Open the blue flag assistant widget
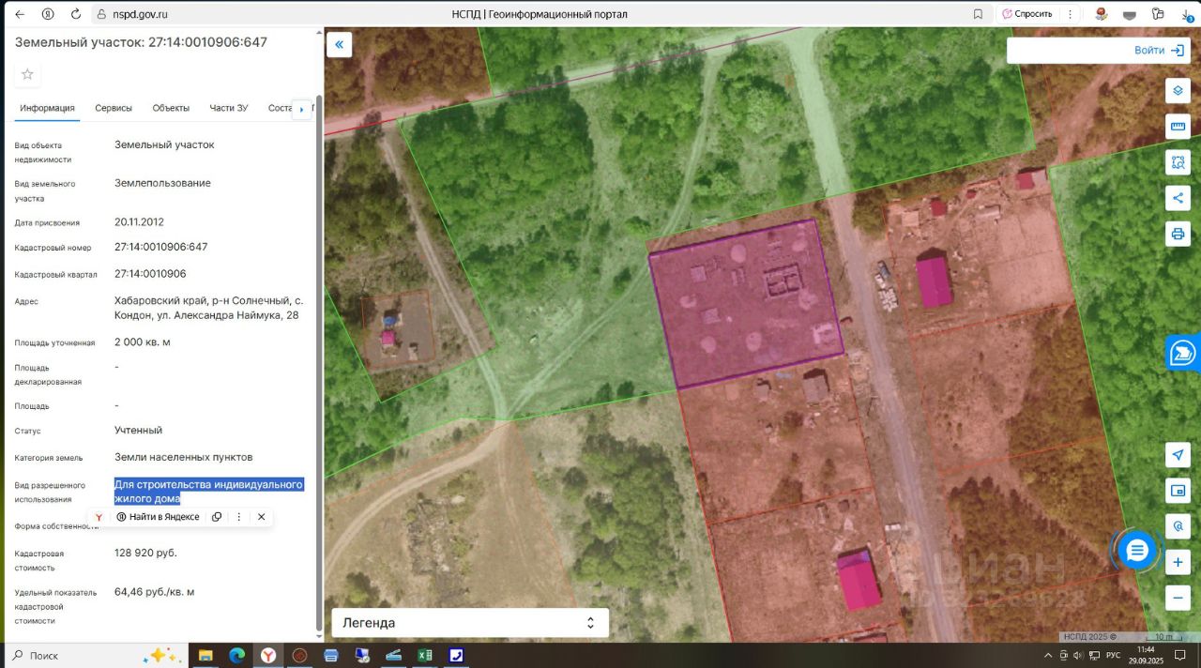The image size is (1201, 668). (1183, 354)
